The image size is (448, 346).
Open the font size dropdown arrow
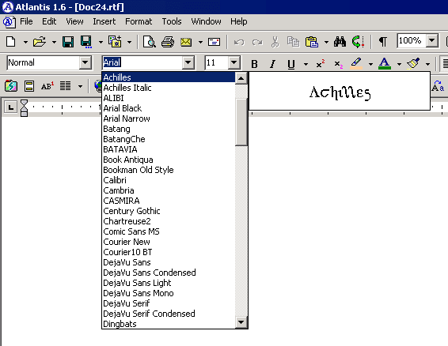coord(234,62)
